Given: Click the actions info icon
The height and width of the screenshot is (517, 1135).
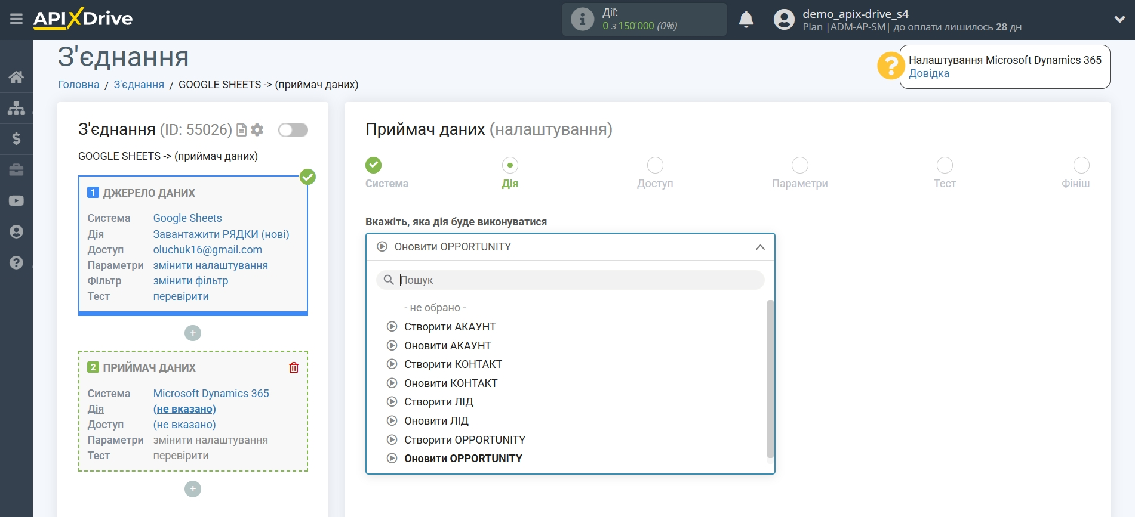Looking at the screenshot, I should pyautogui.click(x=582, y=19).
